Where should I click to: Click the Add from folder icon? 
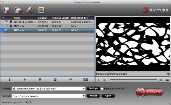click(x=18, y=10)
